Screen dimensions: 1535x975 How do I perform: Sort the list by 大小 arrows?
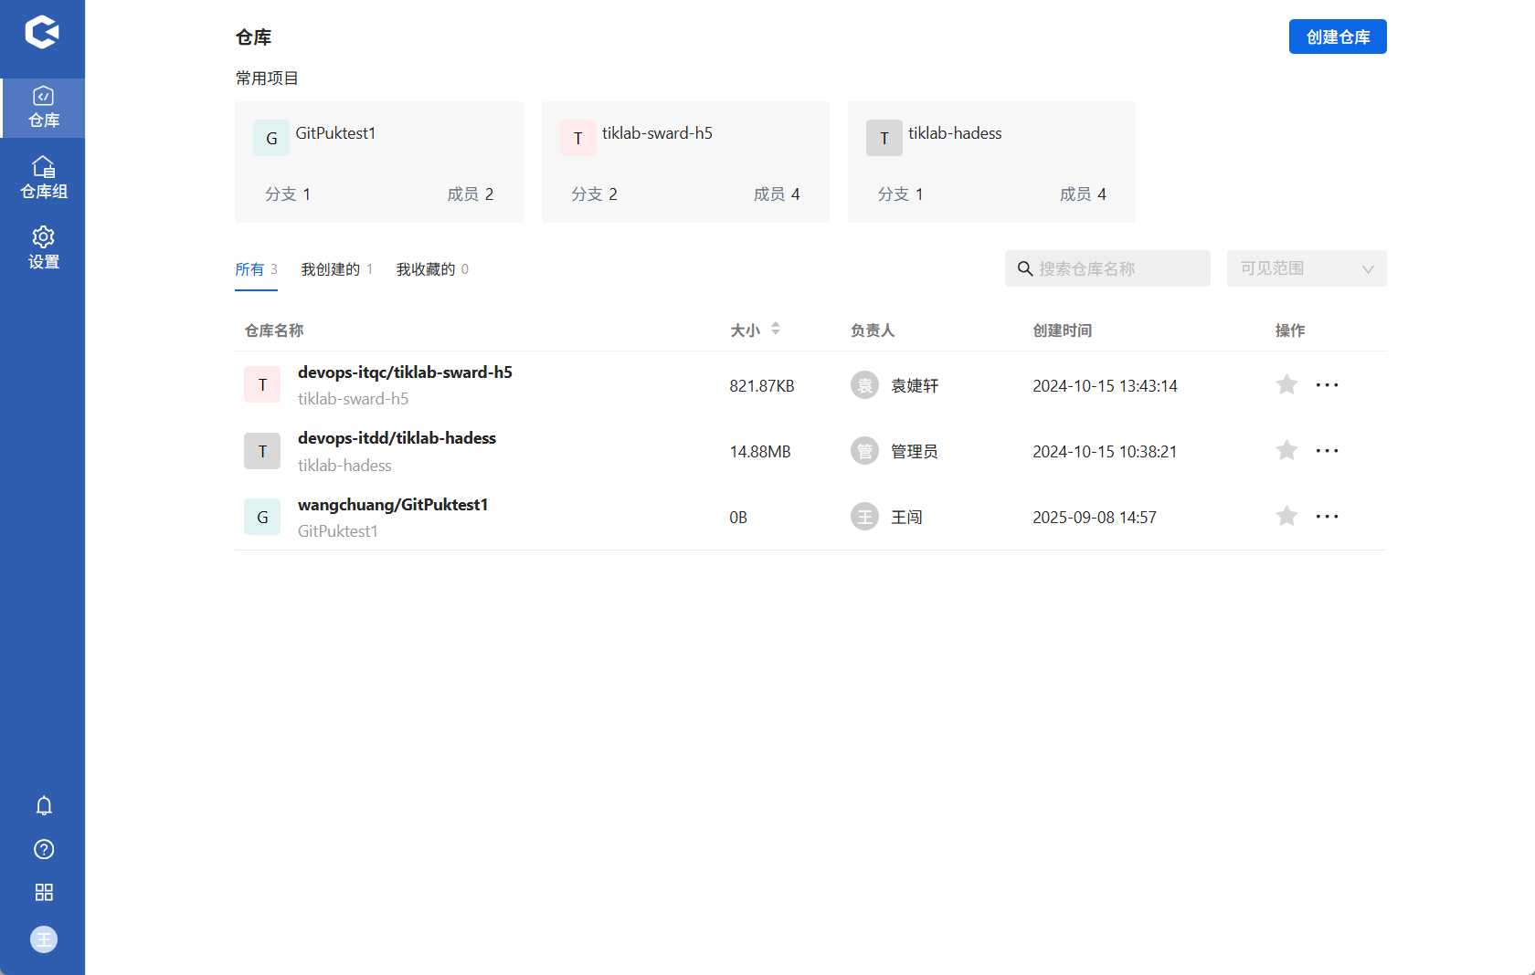(x=776, y=329)
